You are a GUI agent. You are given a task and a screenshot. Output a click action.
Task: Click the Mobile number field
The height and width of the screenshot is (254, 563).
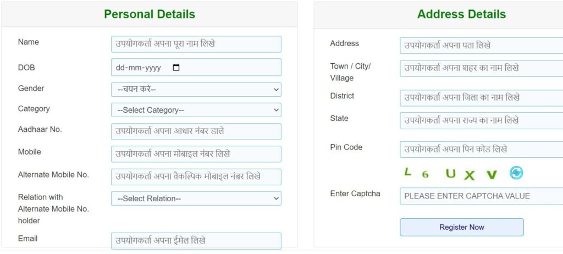(x=196, y=154)
